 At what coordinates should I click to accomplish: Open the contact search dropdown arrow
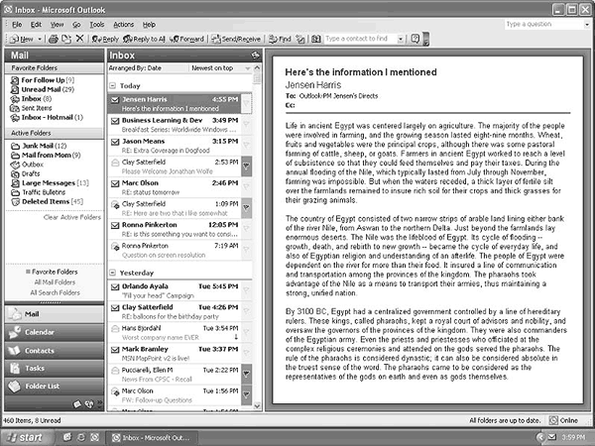point(401,39)
